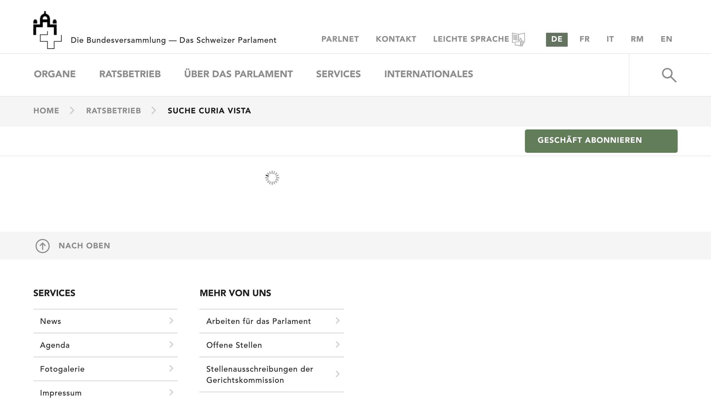Click the Nach Oben arrow circle icon
The height and width of the screenshot is (400, 711).
click(x=42, y=246)
